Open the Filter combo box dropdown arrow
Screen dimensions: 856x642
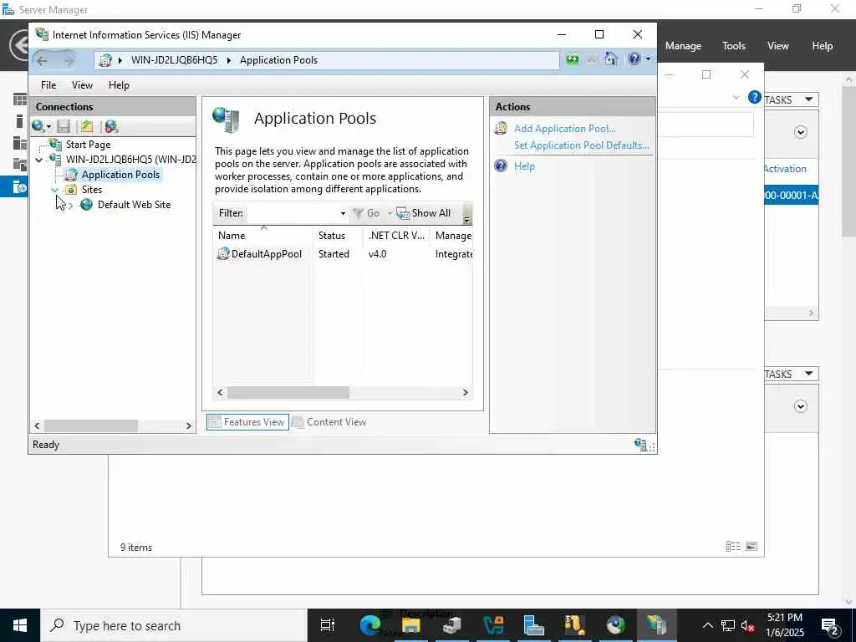[343, 213]
